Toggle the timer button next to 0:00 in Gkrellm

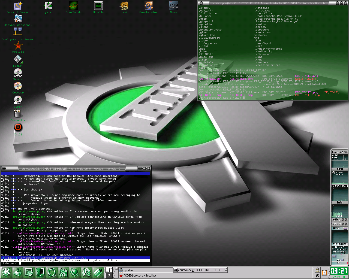[x=345, y=228]
